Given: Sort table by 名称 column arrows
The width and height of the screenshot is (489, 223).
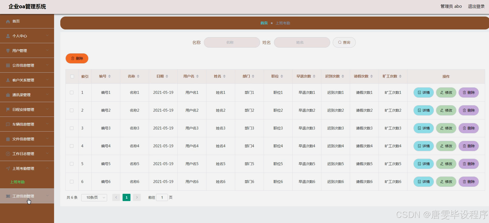Looking at the screenshot, I should [138, 76].
